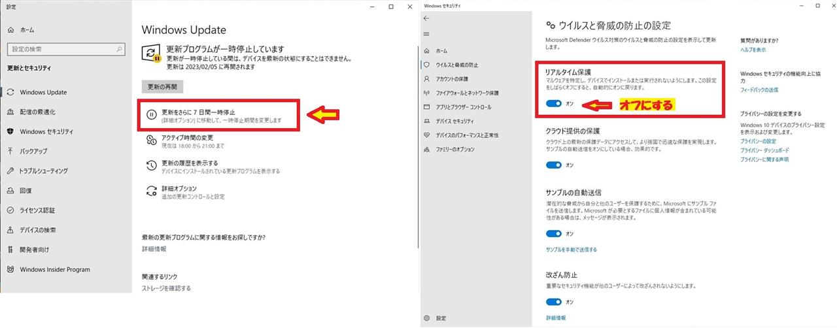Click the Windows Update sidebar icon
The width and height of the screenshot is (837, 328).
(10, 92)
